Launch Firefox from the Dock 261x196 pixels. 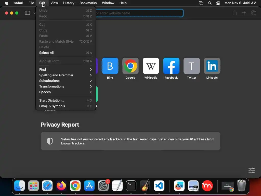61,186
